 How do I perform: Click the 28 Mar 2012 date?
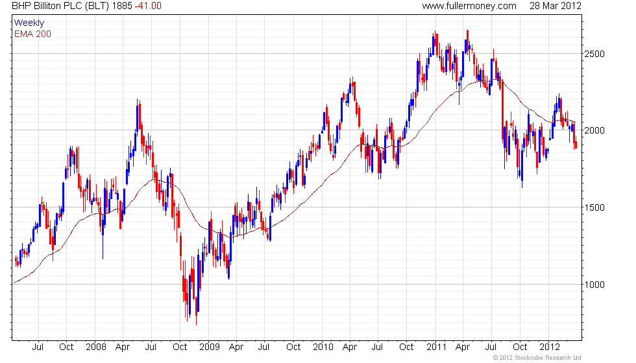tap(556, 6)
